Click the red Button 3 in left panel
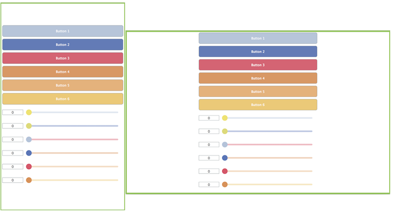393x219 pixels. (62, 58)
